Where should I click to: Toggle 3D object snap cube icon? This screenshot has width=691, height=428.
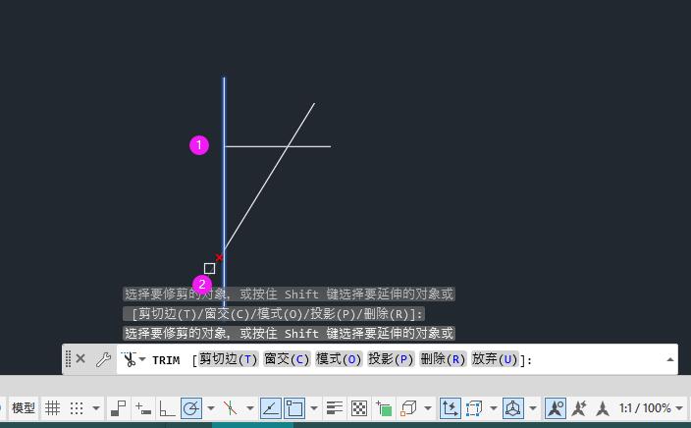[408, 408]
